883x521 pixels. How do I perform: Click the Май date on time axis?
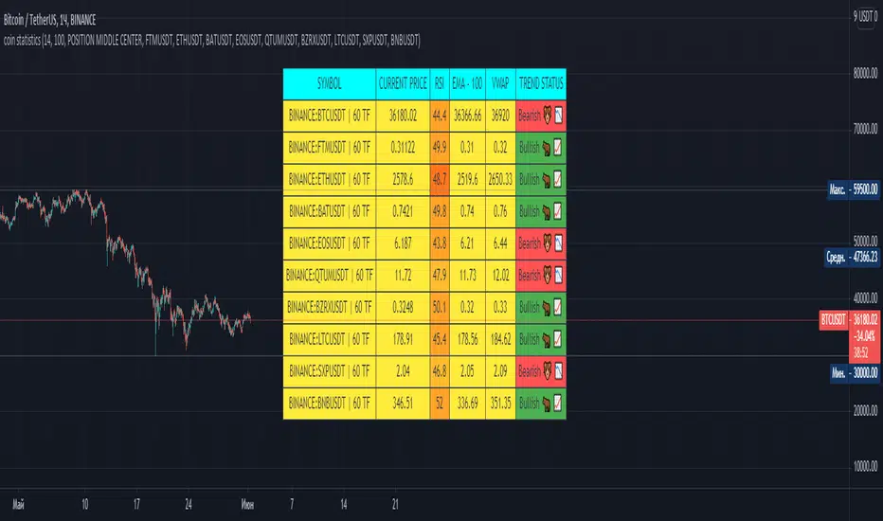click(x=19, y=504)
